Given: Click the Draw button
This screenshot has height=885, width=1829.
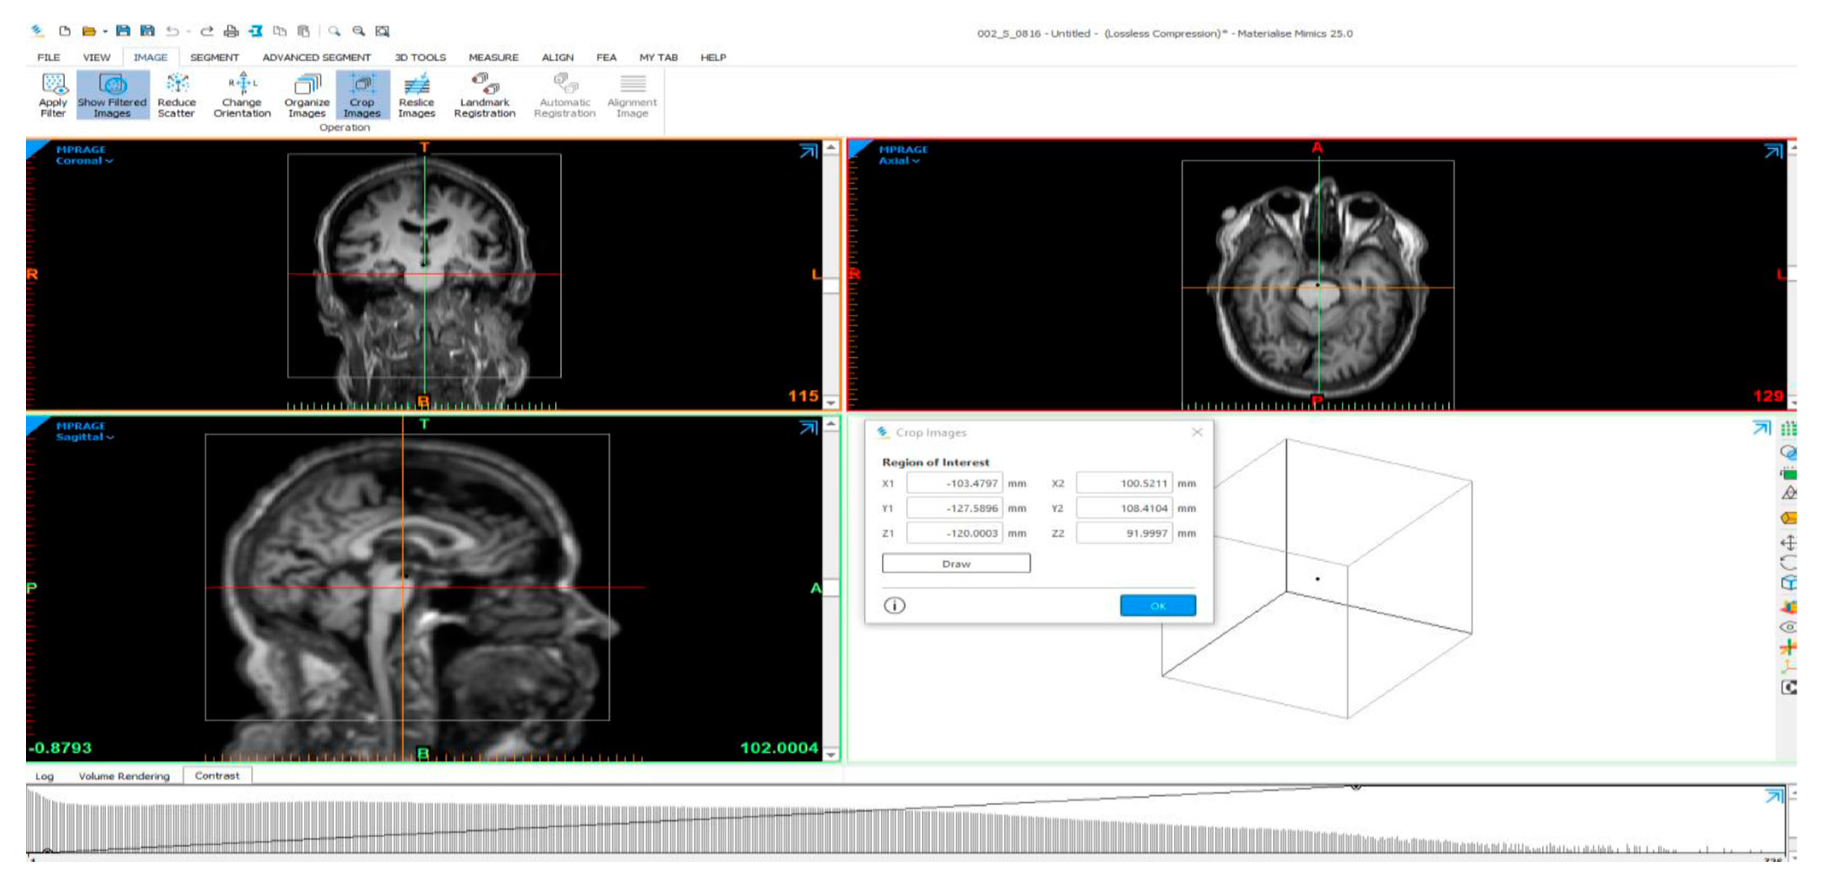Looking at the screenshot, I should pos(956,564).
